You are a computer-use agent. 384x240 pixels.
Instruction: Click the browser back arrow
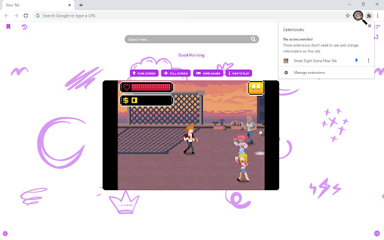coord(7,16)
